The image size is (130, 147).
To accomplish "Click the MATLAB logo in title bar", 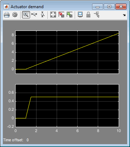I will (x=6, y=7).
